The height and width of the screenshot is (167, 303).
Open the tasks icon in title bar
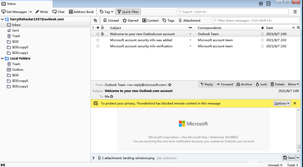coord(268,4)
